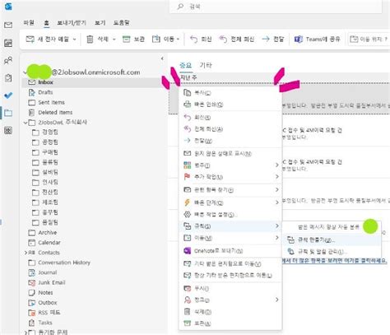Open the dropdown arrow next to 새 전자 메일
The image size is (390, 335).
[74, 40]
